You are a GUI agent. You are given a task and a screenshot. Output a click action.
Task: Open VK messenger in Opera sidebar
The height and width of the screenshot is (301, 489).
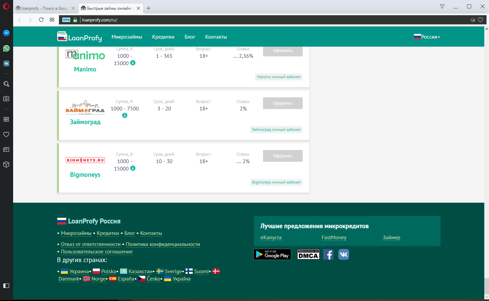pyautogui.click(x=6, y=63)
